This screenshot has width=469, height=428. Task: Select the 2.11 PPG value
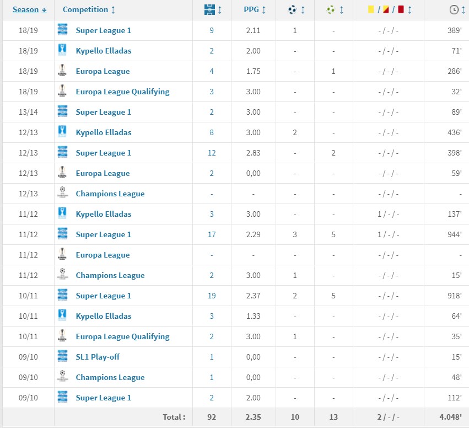[x=254, y=30]
